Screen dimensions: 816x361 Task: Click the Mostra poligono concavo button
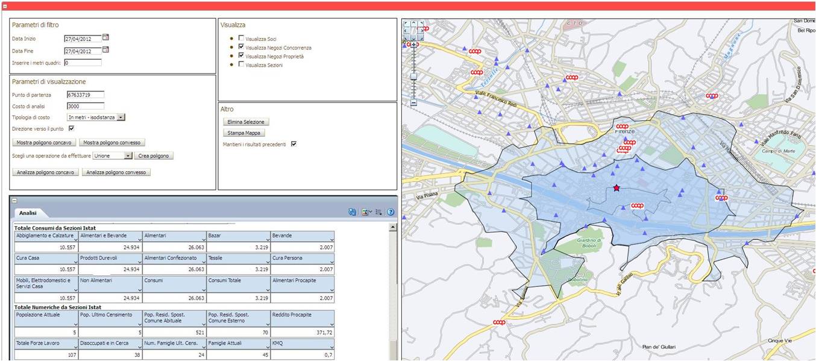point(45,143)
